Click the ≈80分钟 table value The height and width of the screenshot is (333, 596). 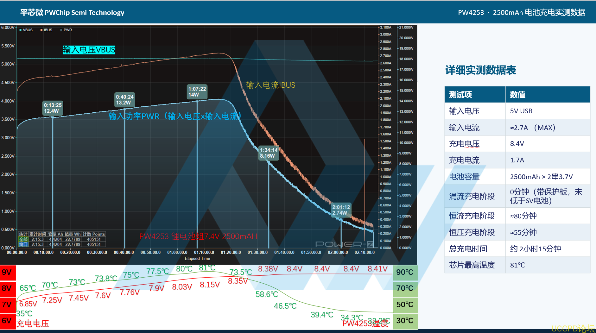point(523,216)
